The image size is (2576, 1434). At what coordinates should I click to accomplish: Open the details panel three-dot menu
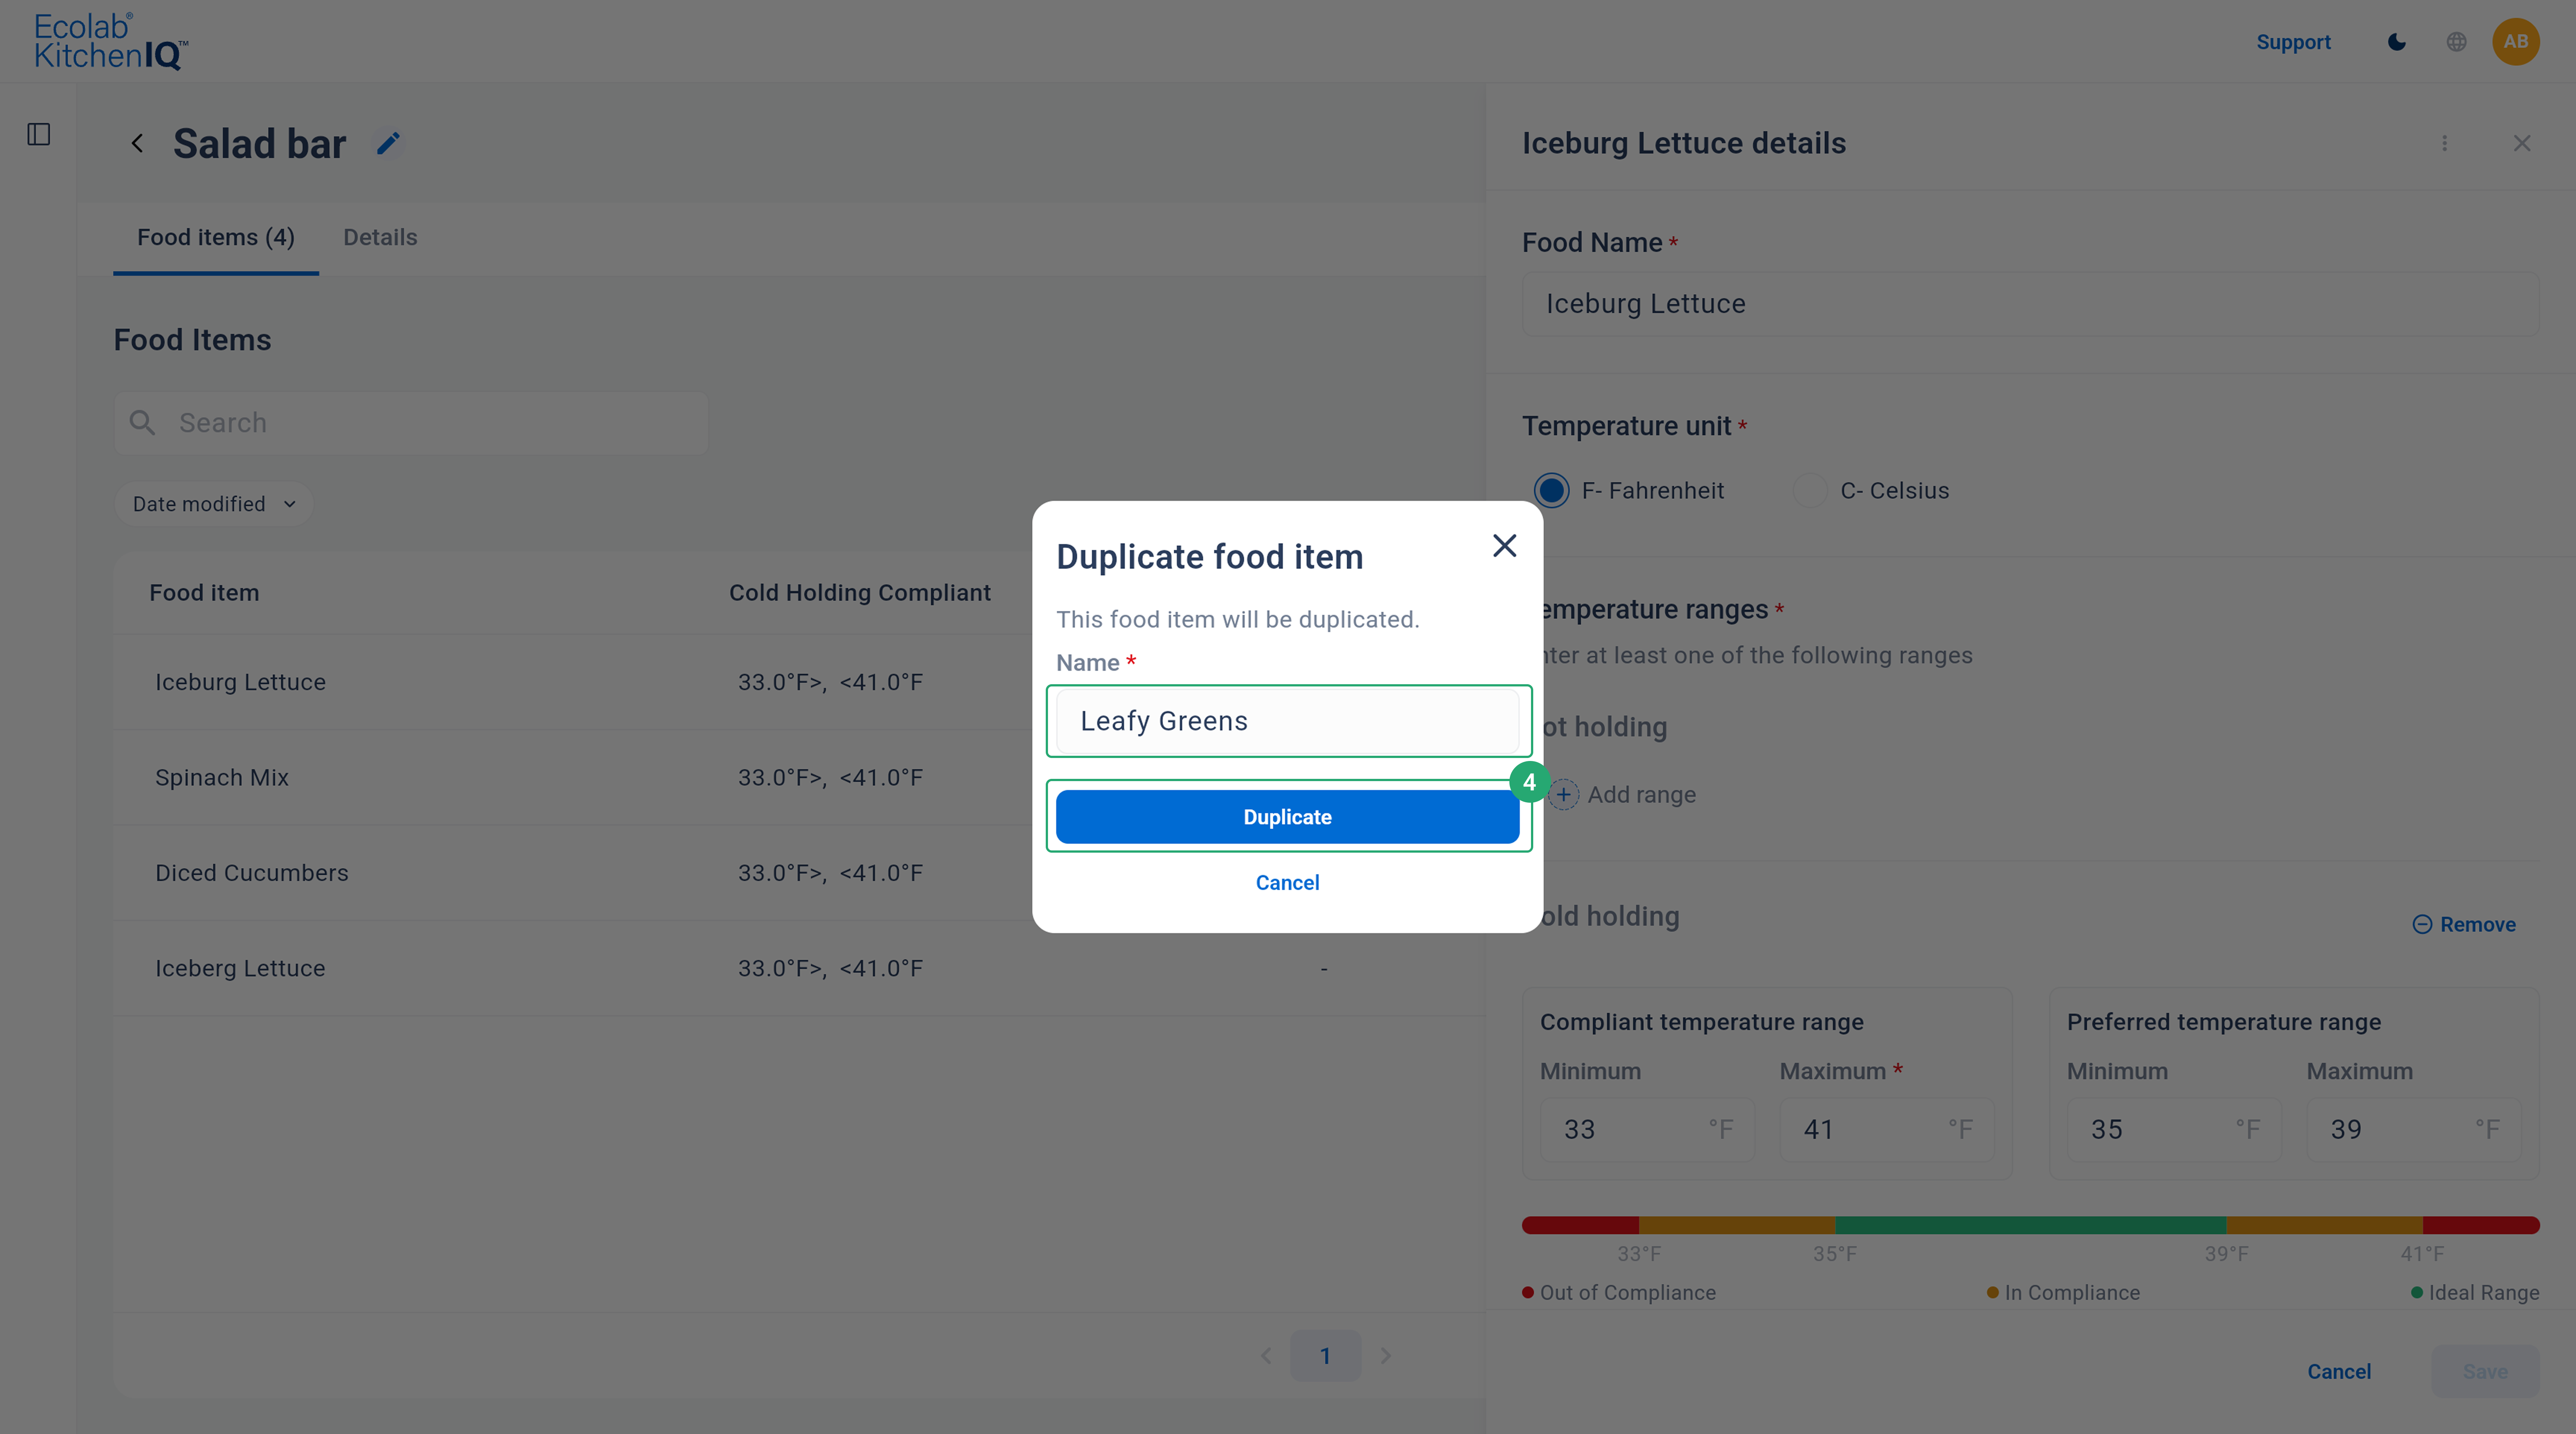(2445, 144)
